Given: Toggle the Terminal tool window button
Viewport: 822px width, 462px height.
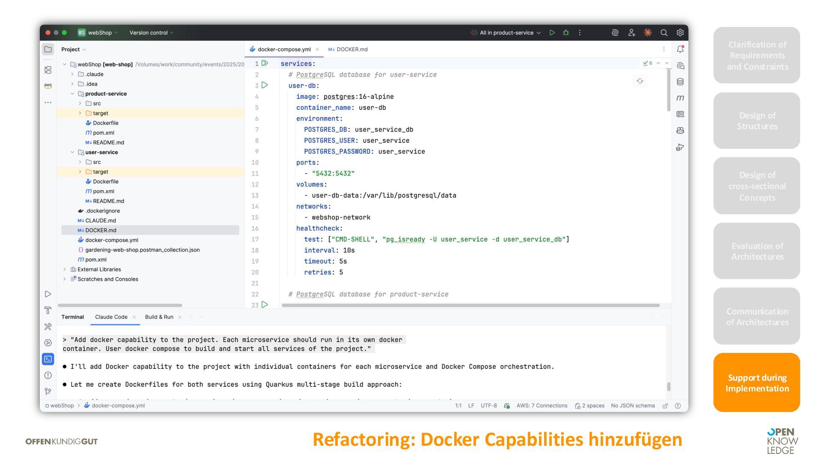Looking at the screenshot, I should tap(48, 359).
